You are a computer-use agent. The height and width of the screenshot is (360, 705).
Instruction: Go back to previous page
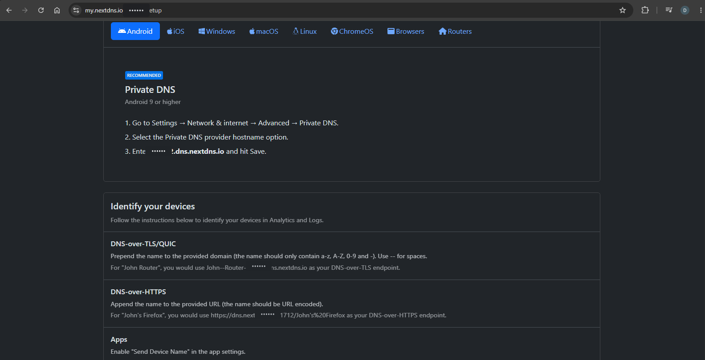[9, 10]
